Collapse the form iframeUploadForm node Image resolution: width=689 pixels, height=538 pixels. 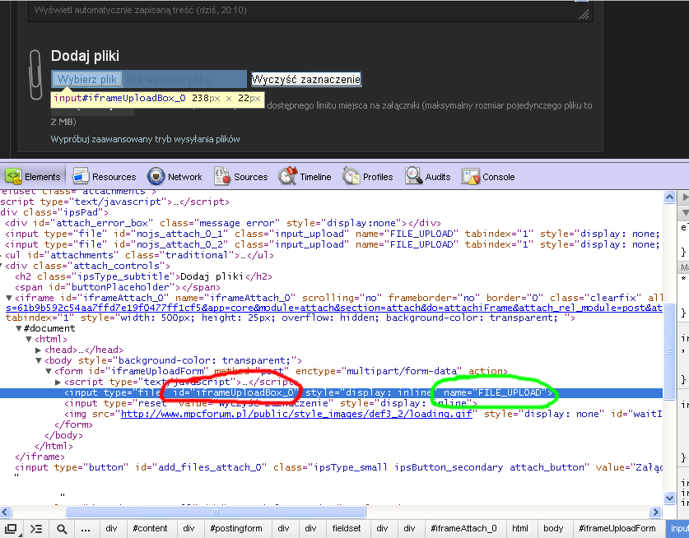click(x=49, y=371)
